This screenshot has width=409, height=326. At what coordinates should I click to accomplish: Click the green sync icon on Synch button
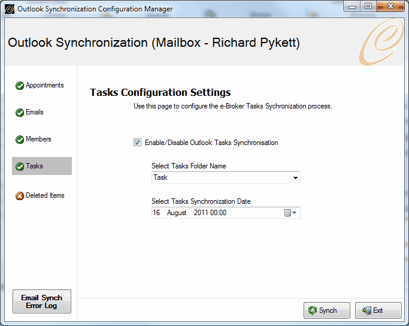click(312, 310)
